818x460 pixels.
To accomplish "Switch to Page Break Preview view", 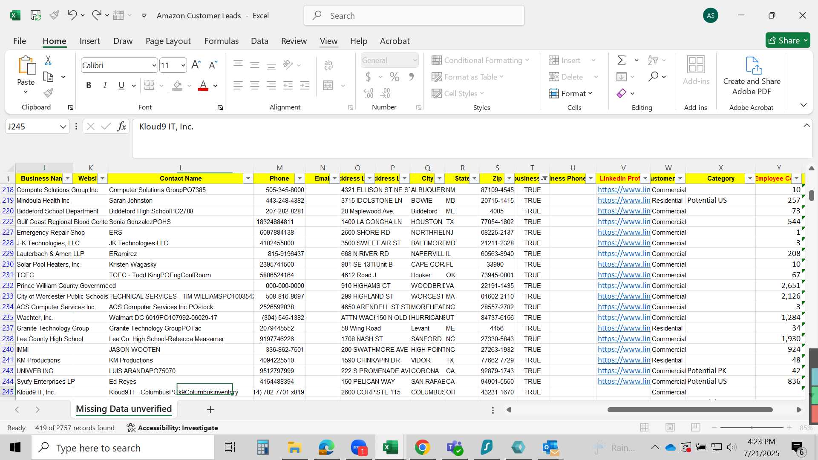I will coord(696,427).
